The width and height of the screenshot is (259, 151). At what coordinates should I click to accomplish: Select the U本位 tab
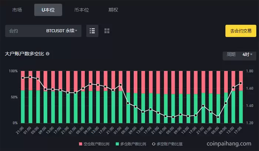tap(48, 10)
